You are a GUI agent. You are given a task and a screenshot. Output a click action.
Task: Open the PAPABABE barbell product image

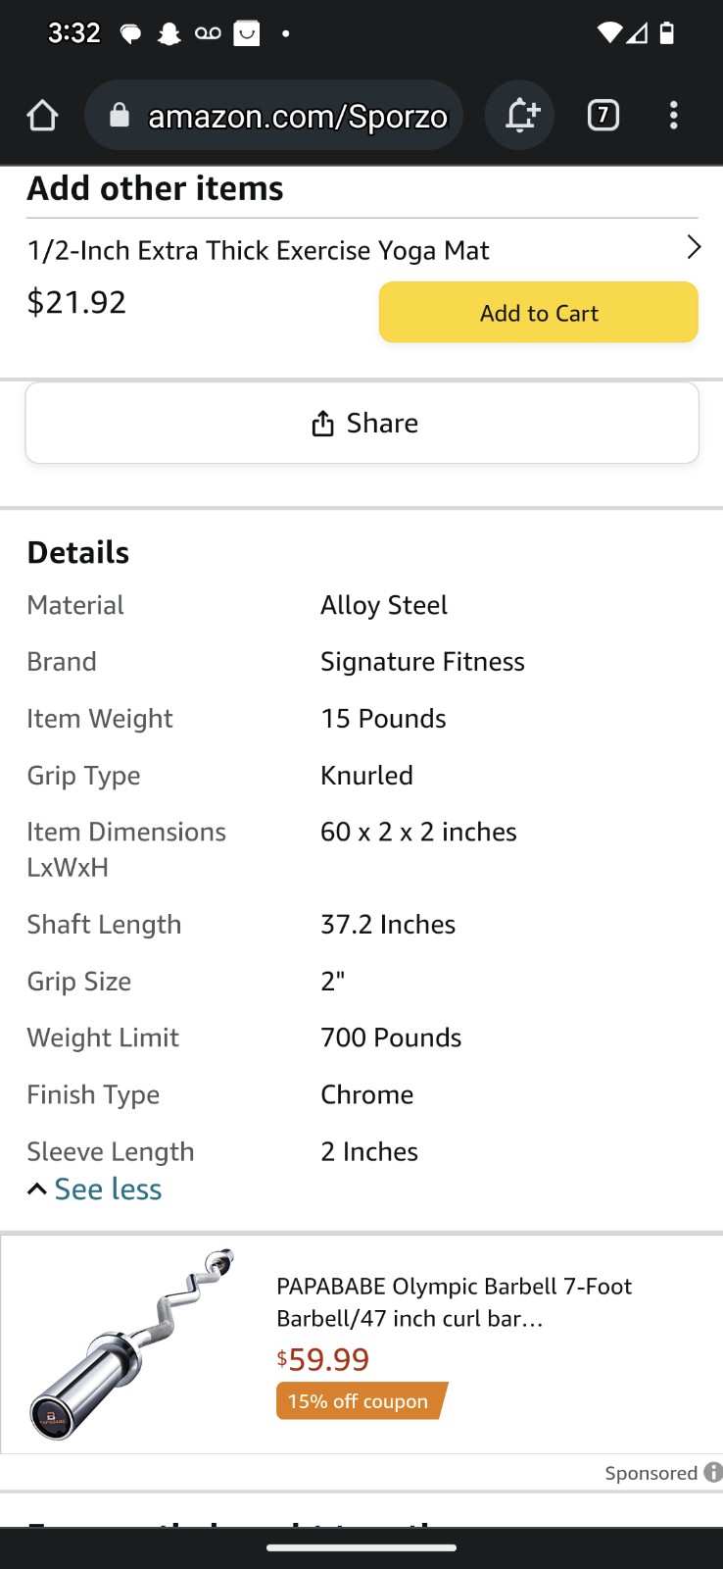(132, 1344)
